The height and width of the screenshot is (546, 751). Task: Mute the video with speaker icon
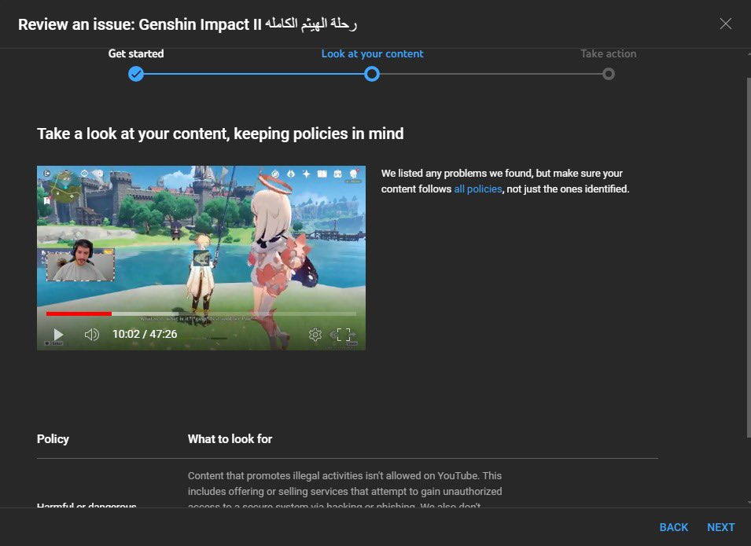[x=91, y=334]
